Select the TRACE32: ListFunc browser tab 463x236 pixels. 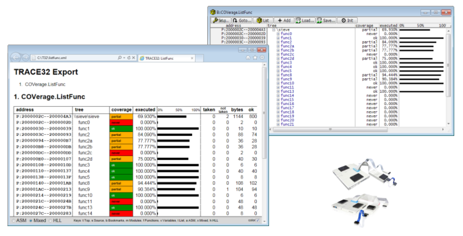[167, 58]
